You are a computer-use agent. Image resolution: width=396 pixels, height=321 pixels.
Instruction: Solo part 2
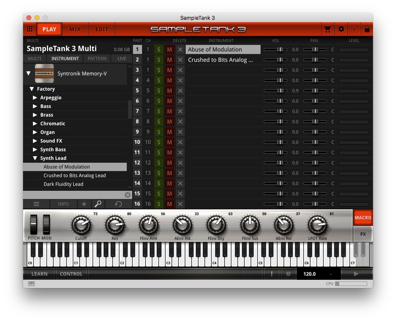pyautogui.click(x=158, y=60)
